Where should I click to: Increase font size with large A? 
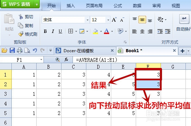coord(114,20)
